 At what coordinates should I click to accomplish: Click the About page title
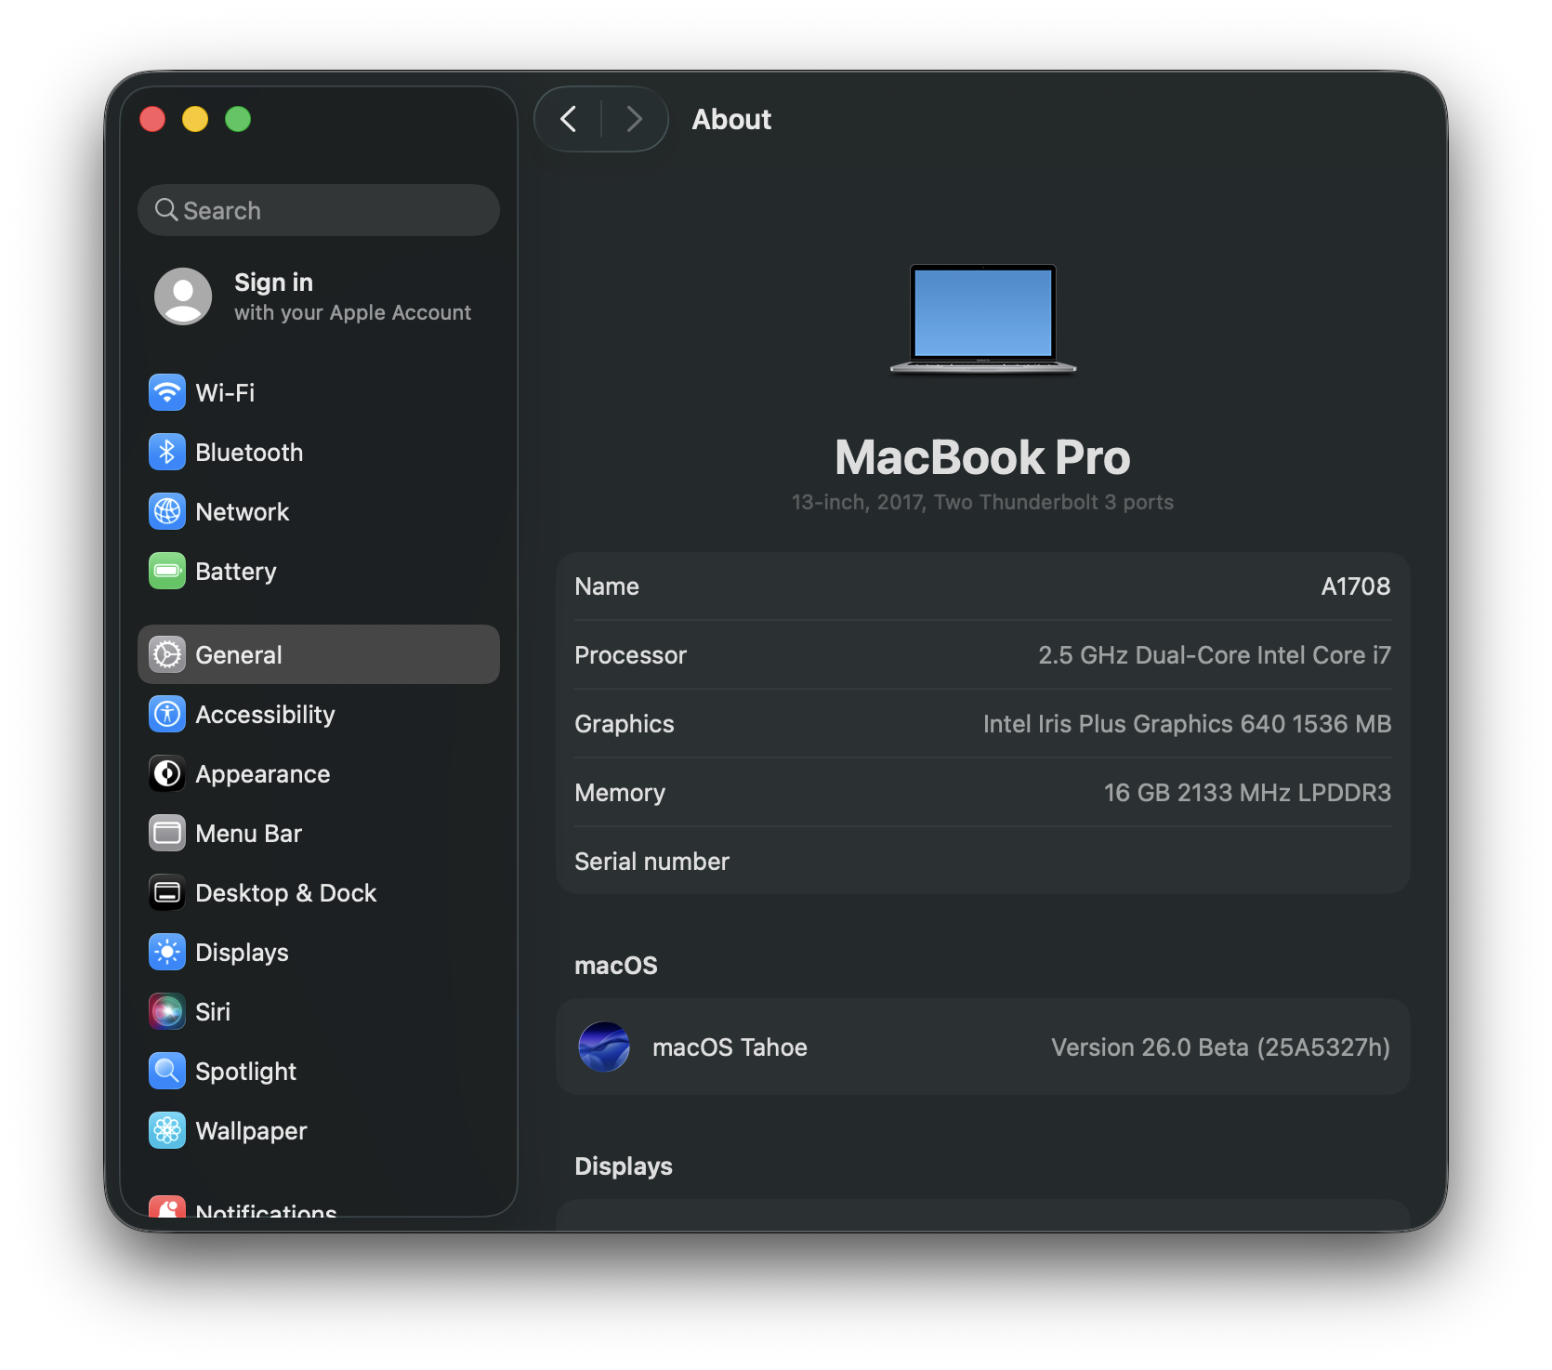731,120
